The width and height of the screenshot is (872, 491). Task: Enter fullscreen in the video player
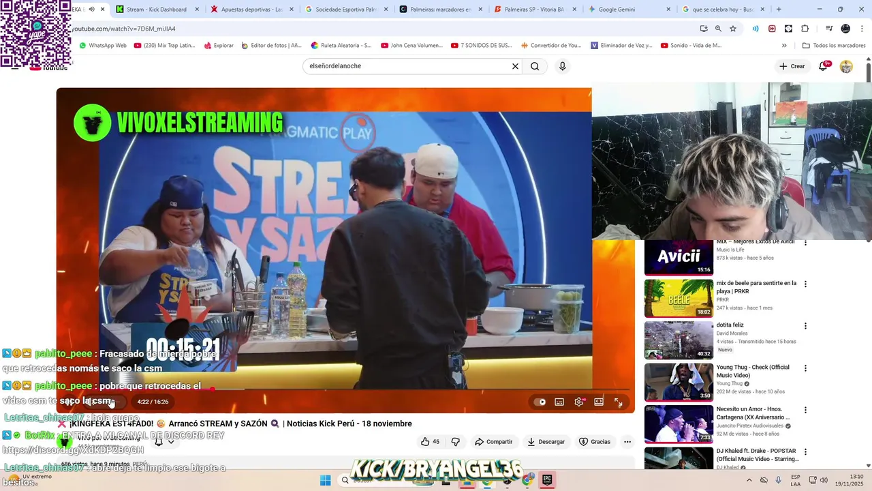(x=619, y=402)
